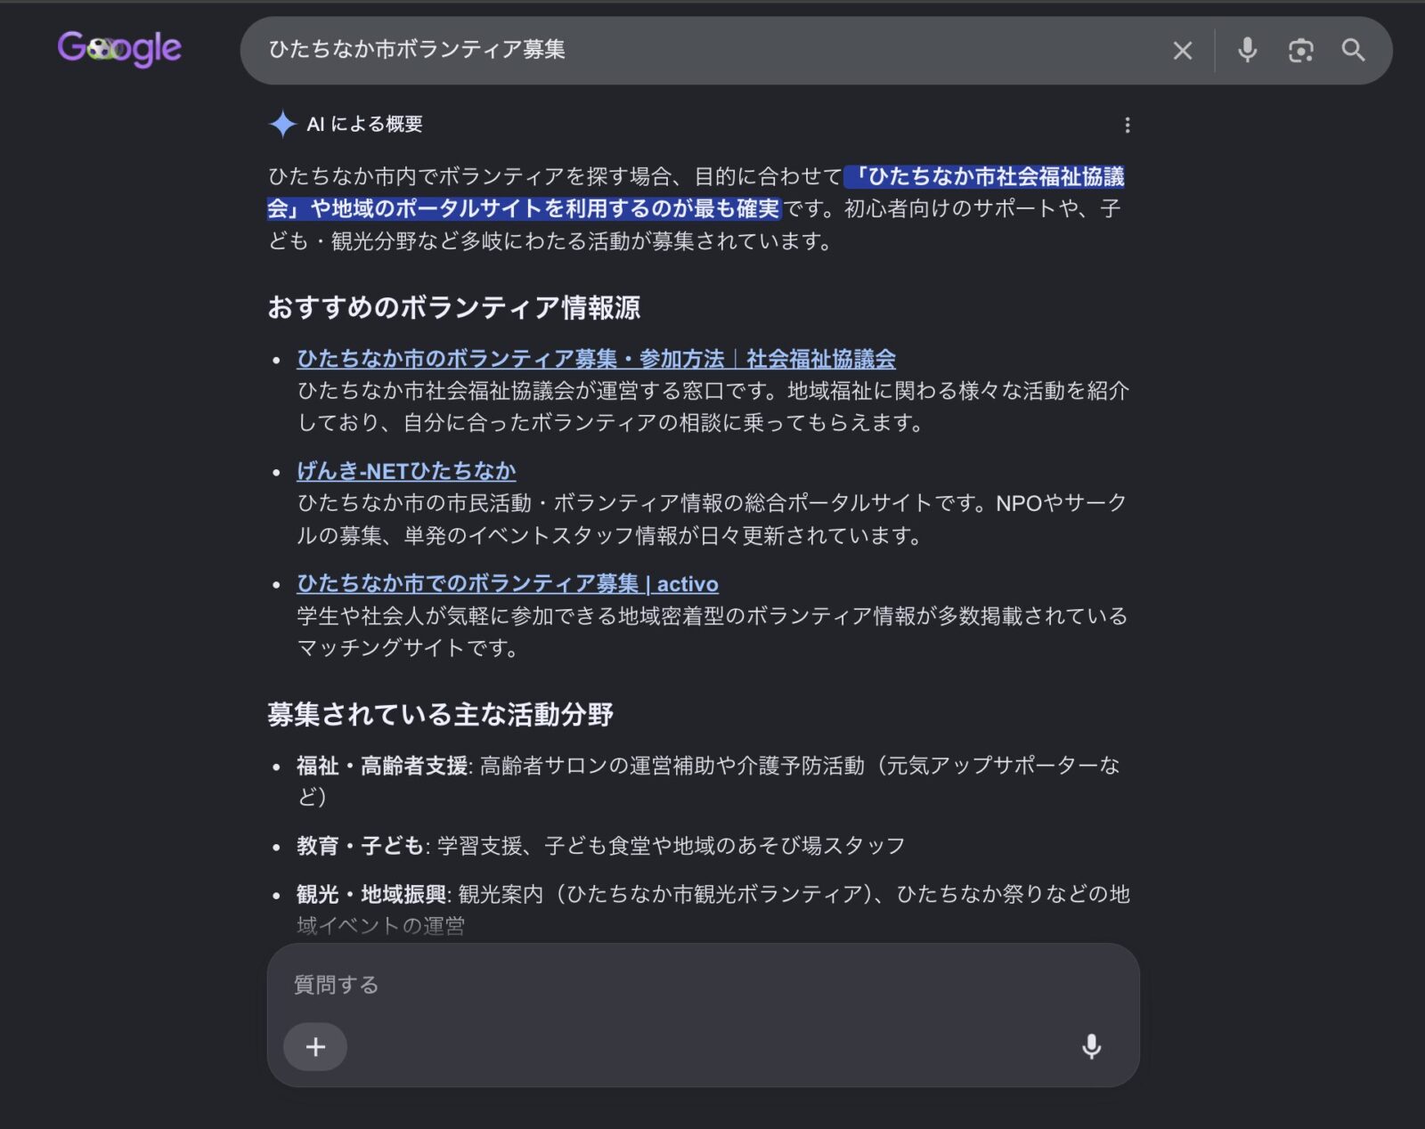Click the AI による概要 label
Screen dimensions: 1425x1129
(x=364, y=125)
